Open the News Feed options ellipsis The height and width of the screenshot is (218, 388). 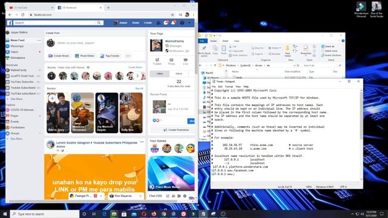tap(39, 40)
